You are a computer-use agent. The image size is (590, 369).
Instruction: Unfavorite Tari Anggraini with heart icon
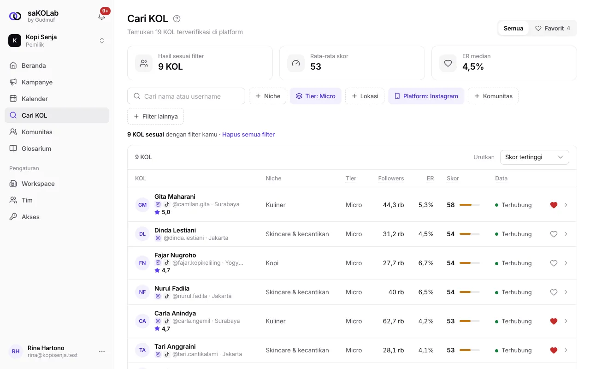tap(554, 350)
